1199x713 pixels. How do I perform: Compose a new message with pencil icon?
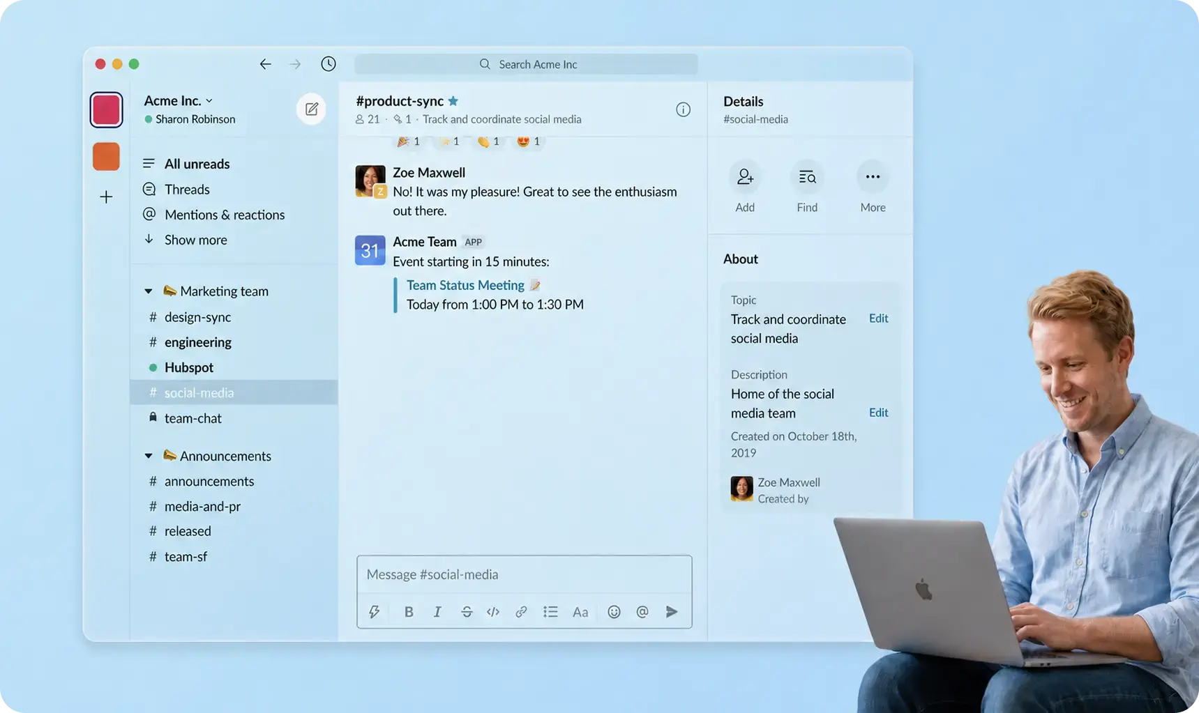coord(311,109)
